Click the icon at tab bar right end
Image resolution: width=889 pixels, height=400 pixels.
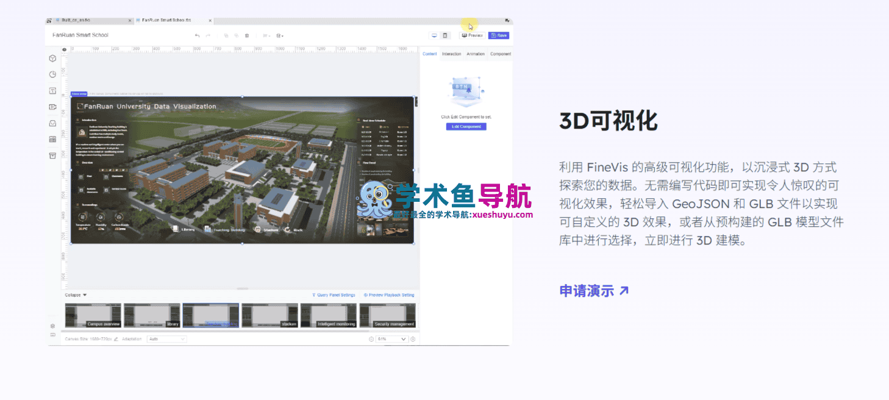click(507, 20)
